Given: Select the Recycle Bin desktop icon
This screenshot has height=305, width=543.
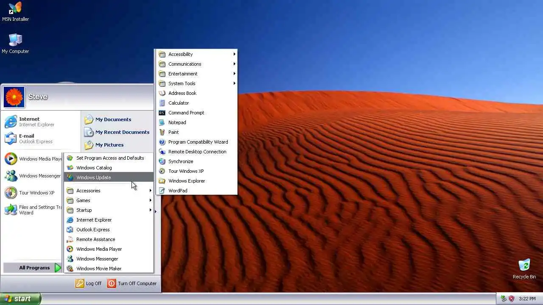Looking at the screenshot, I should pyautogui.click(x=524, y=269).
